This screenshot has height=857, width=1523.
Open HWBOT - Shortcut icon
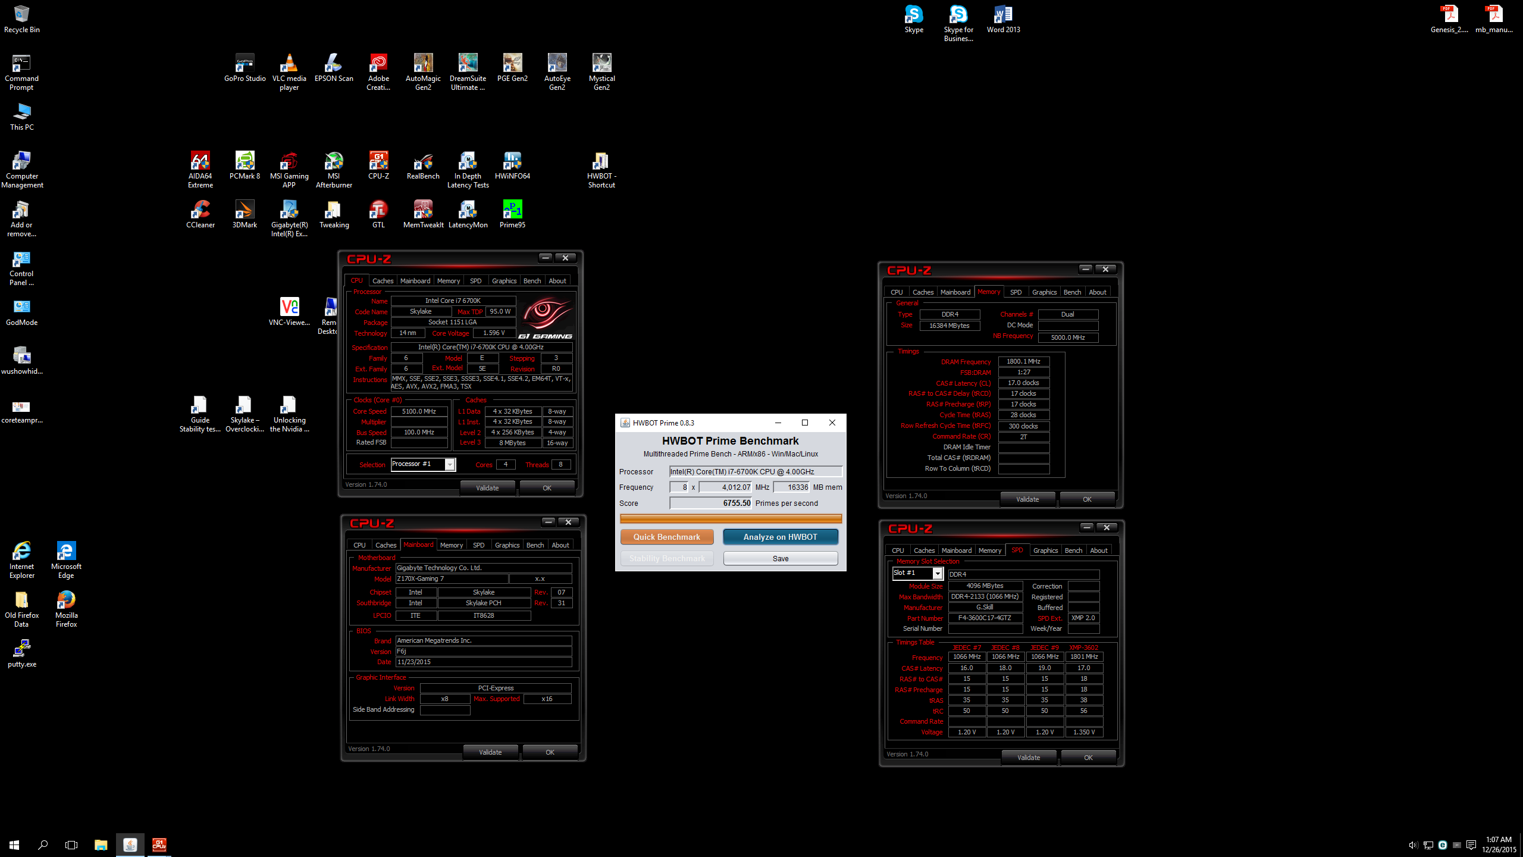pyautogui.click(x=601, y=169)
